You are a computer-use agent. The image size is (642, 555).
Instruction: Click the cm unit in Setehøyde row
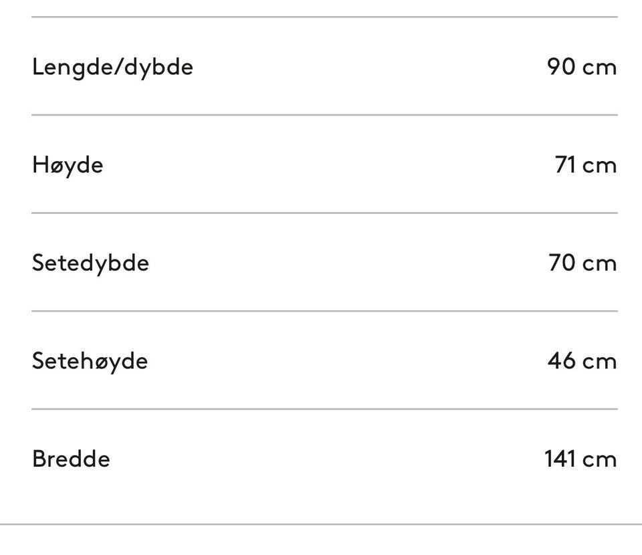pyautogui.click(x=599, y=362)
